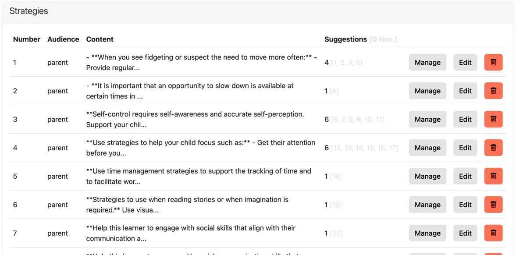
Task: Click the trash icon in the strategy 6 row
Action: 493,205
